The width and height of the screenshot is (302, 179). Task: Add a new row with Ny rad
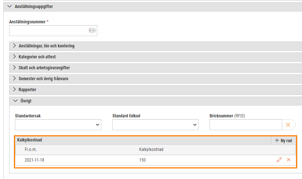283,140
